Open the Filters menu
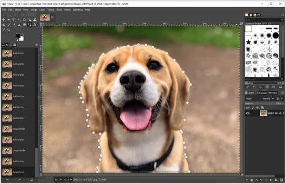This screenshot has height=184, width=286. pos(67,10)
